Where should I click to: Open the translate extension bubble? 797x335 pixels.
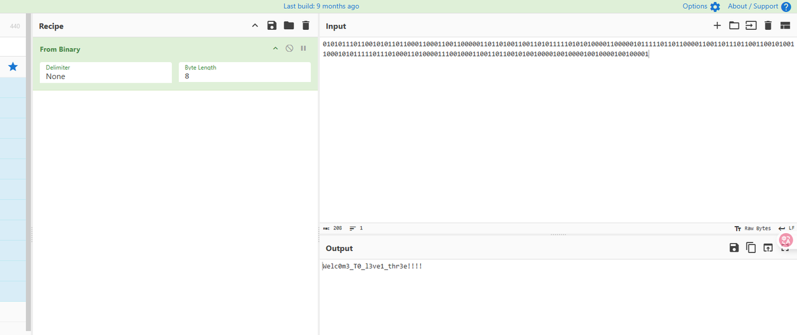[786, 240]
